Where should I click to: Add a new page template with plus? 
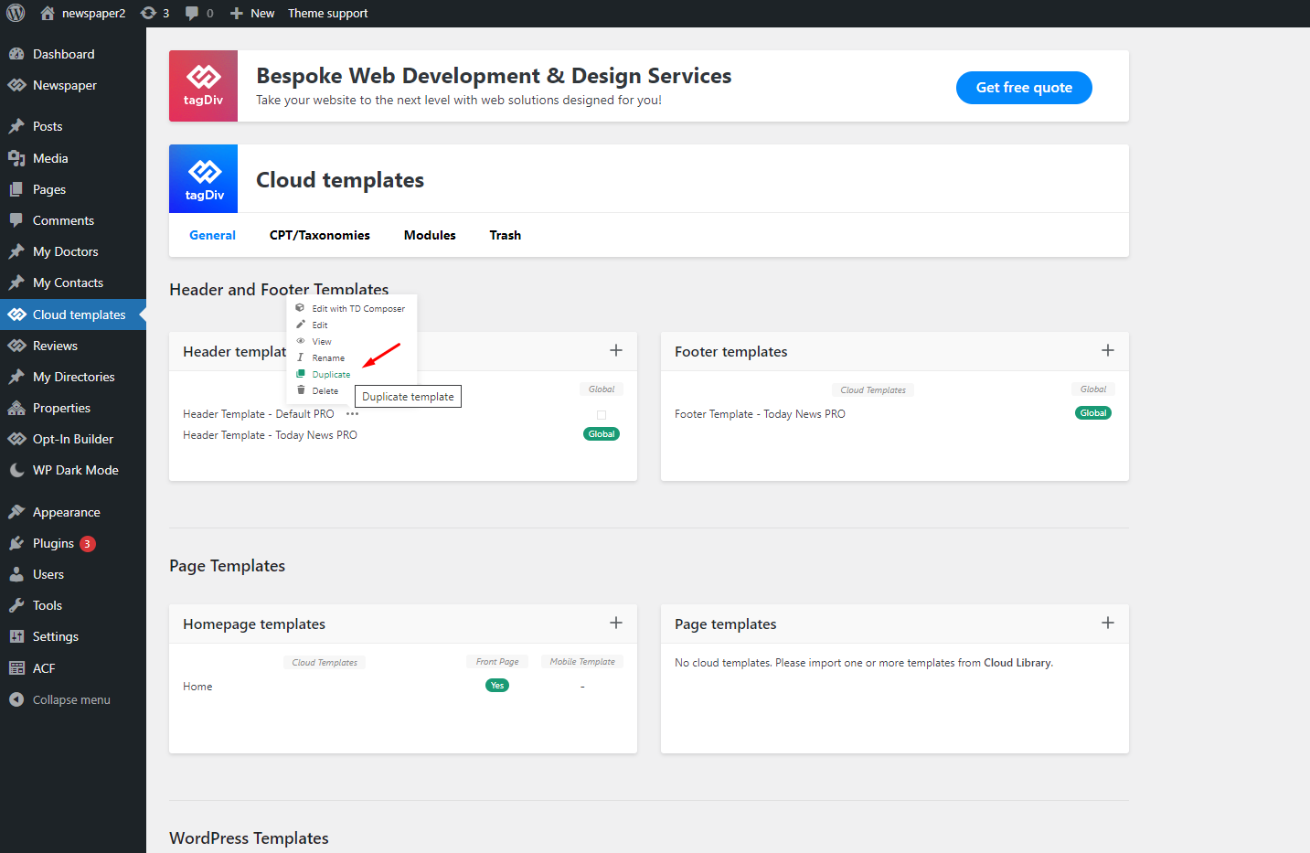click(x=1108, y=623)
